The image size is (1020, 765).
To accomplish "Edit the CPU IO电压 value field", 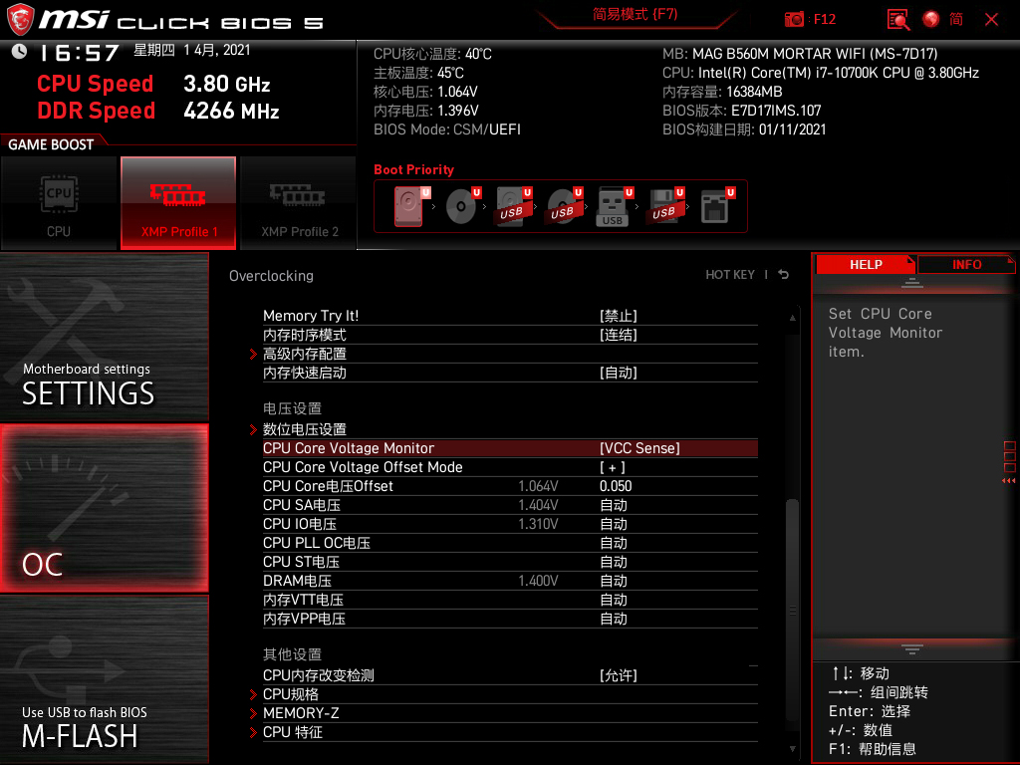I will pos(613,524).
